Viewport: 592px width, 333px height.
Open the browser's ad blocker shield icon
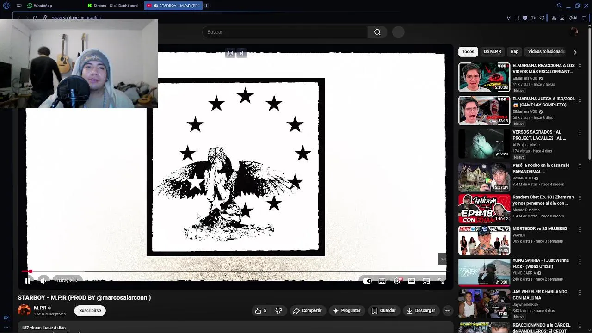click(525, 18)
